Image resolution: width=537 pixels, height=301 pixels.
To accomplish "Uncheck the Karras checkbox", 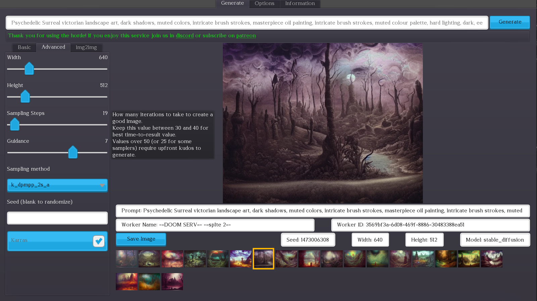I will click(99, 241).
